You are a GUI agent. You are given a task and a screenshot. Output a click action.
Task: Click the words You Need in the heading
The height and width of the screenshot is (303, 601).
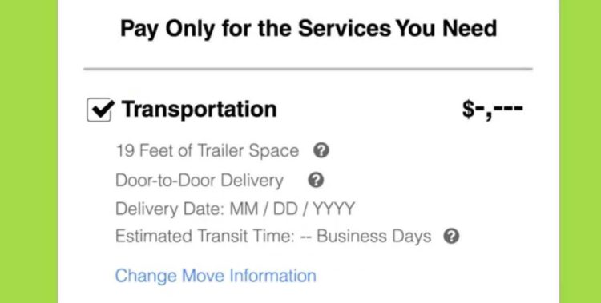(446, 28)
